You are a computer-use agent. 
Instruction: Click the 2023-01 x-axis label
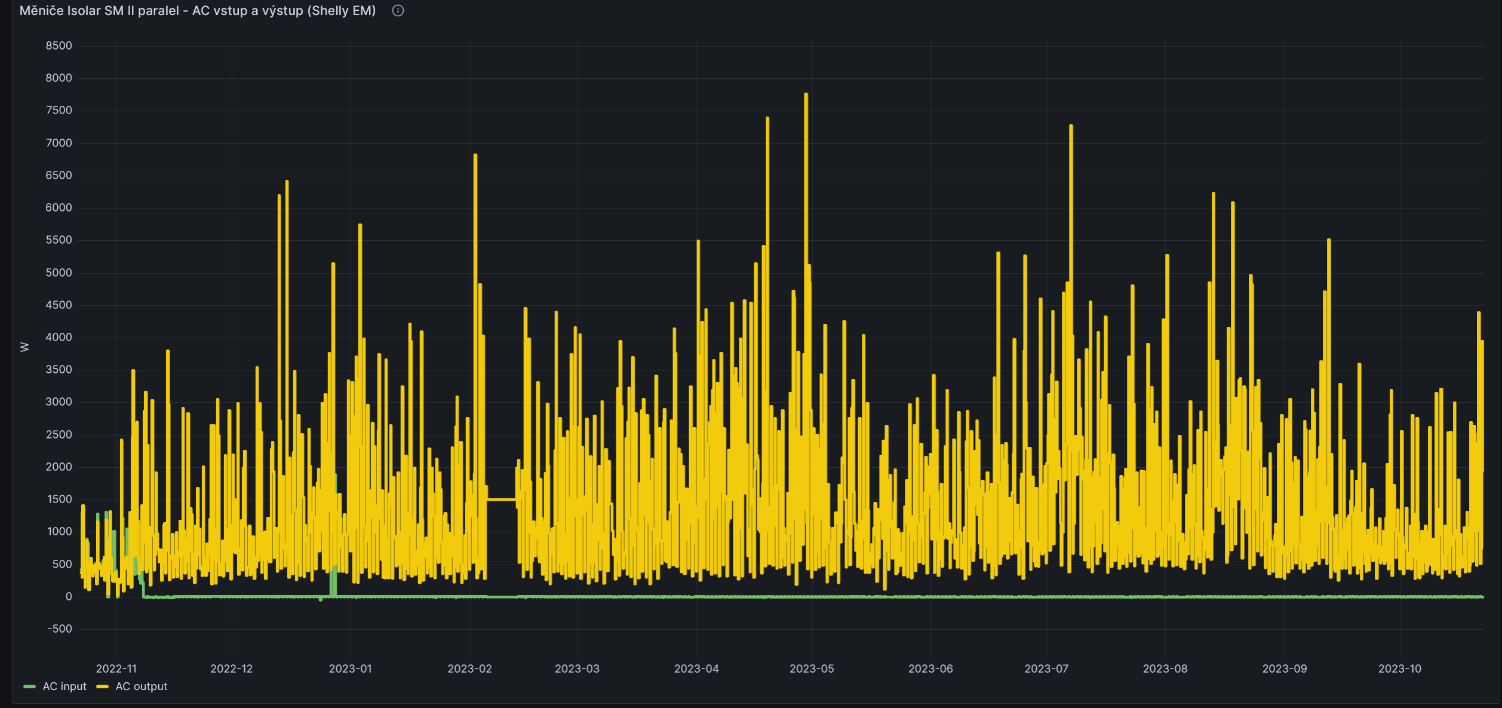tap(350, 669)
